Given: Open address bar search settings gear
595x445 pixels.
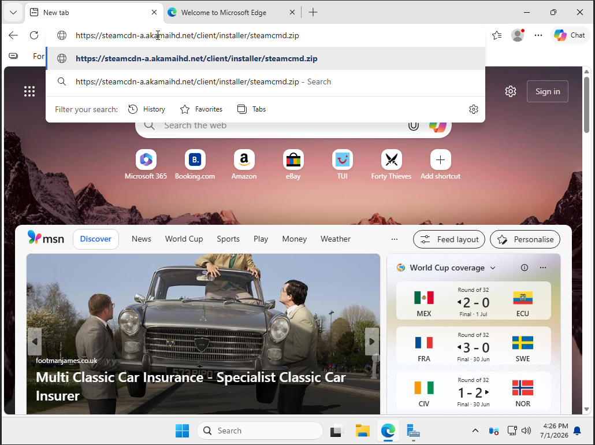Looking at the screenshot, I should [474, 109].
